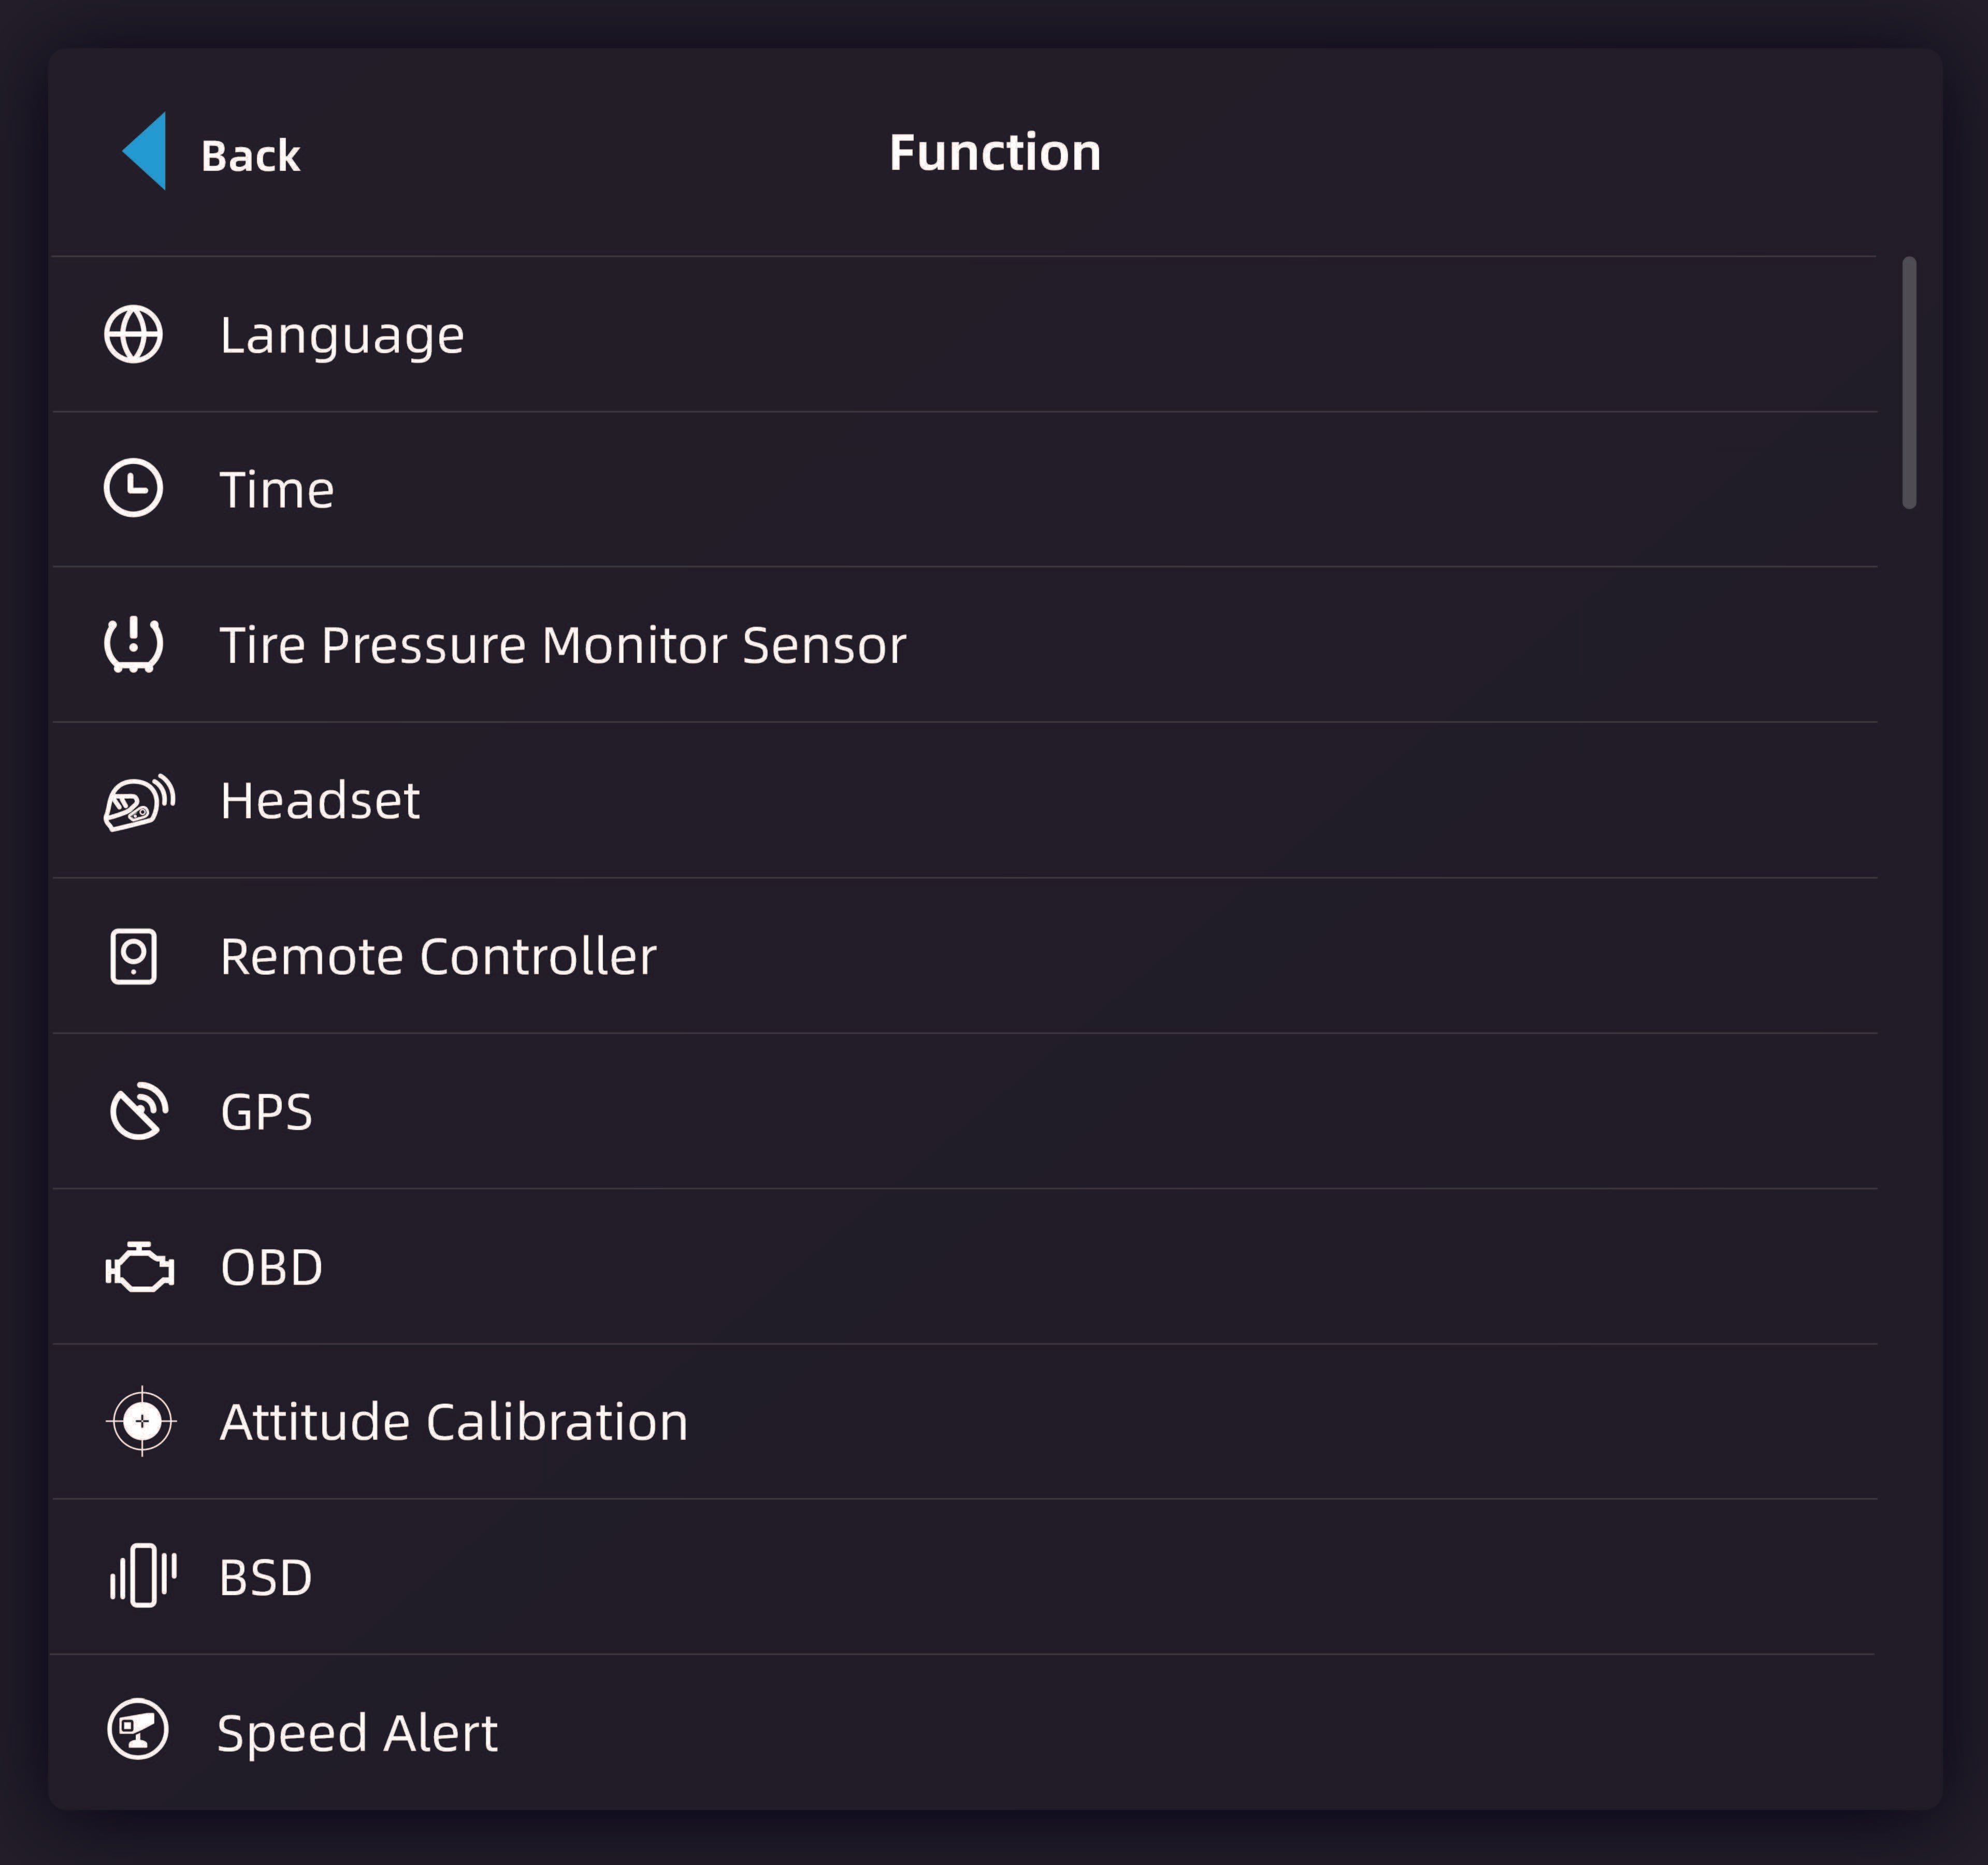Open Attitude Calibration settings
The height and width of the screenshot is (1865, 1988).
pos(454,1422)
